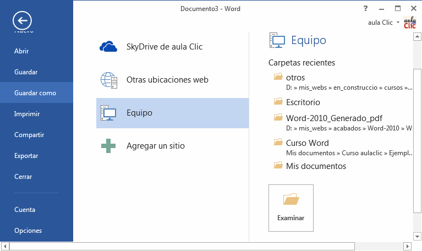This screenshot has width=422, height=251.
Task: Click the folder icon beside Word-2010_Generado_pdf
Action: [x=278, y=117]
